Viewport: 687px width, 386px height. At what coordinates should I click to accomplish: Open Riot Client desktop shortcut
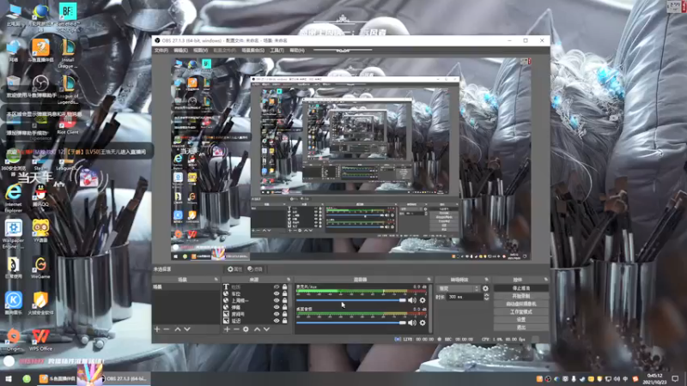click(68, 126)
